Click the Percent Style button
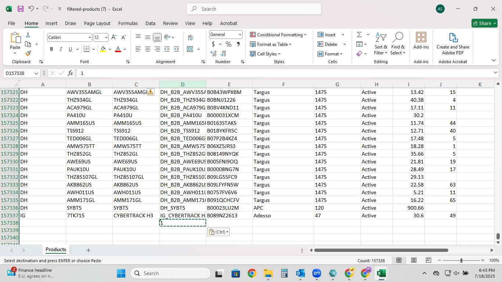Screen dimensions: 502x282 229,44
